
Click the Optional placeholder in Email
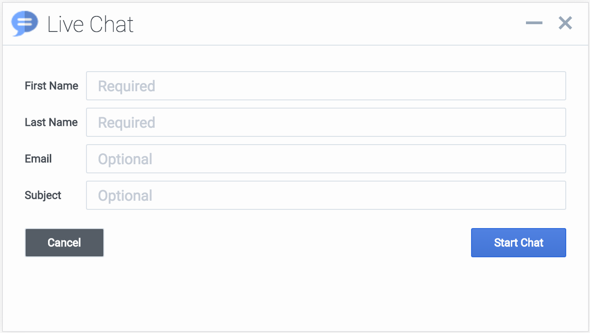pos(125,159)
